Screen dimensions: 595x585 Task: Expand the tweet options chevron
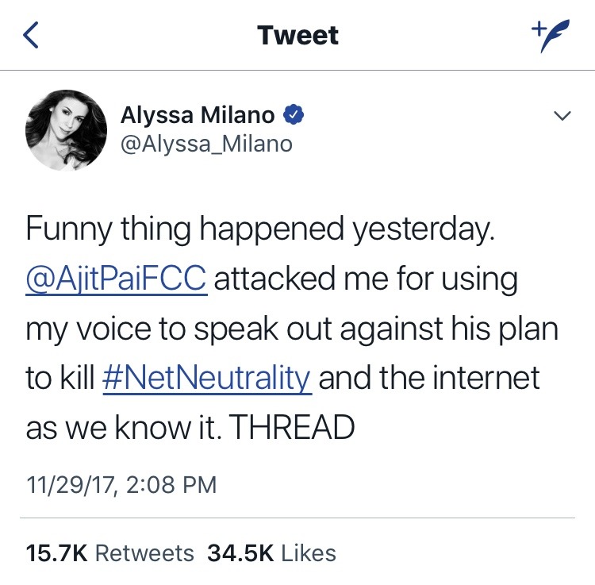(562, 117)
